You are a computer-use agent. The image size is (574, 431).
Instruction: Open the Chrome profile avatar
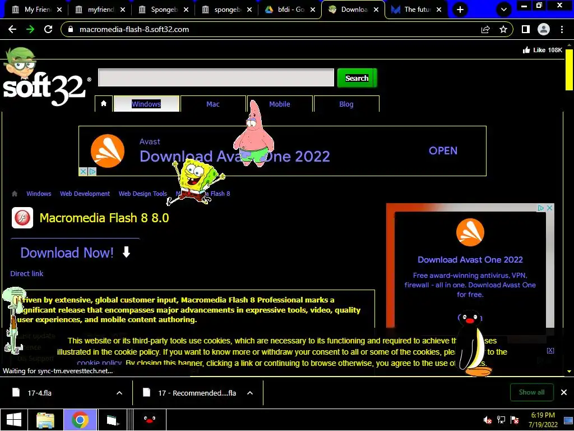point(544,29)
